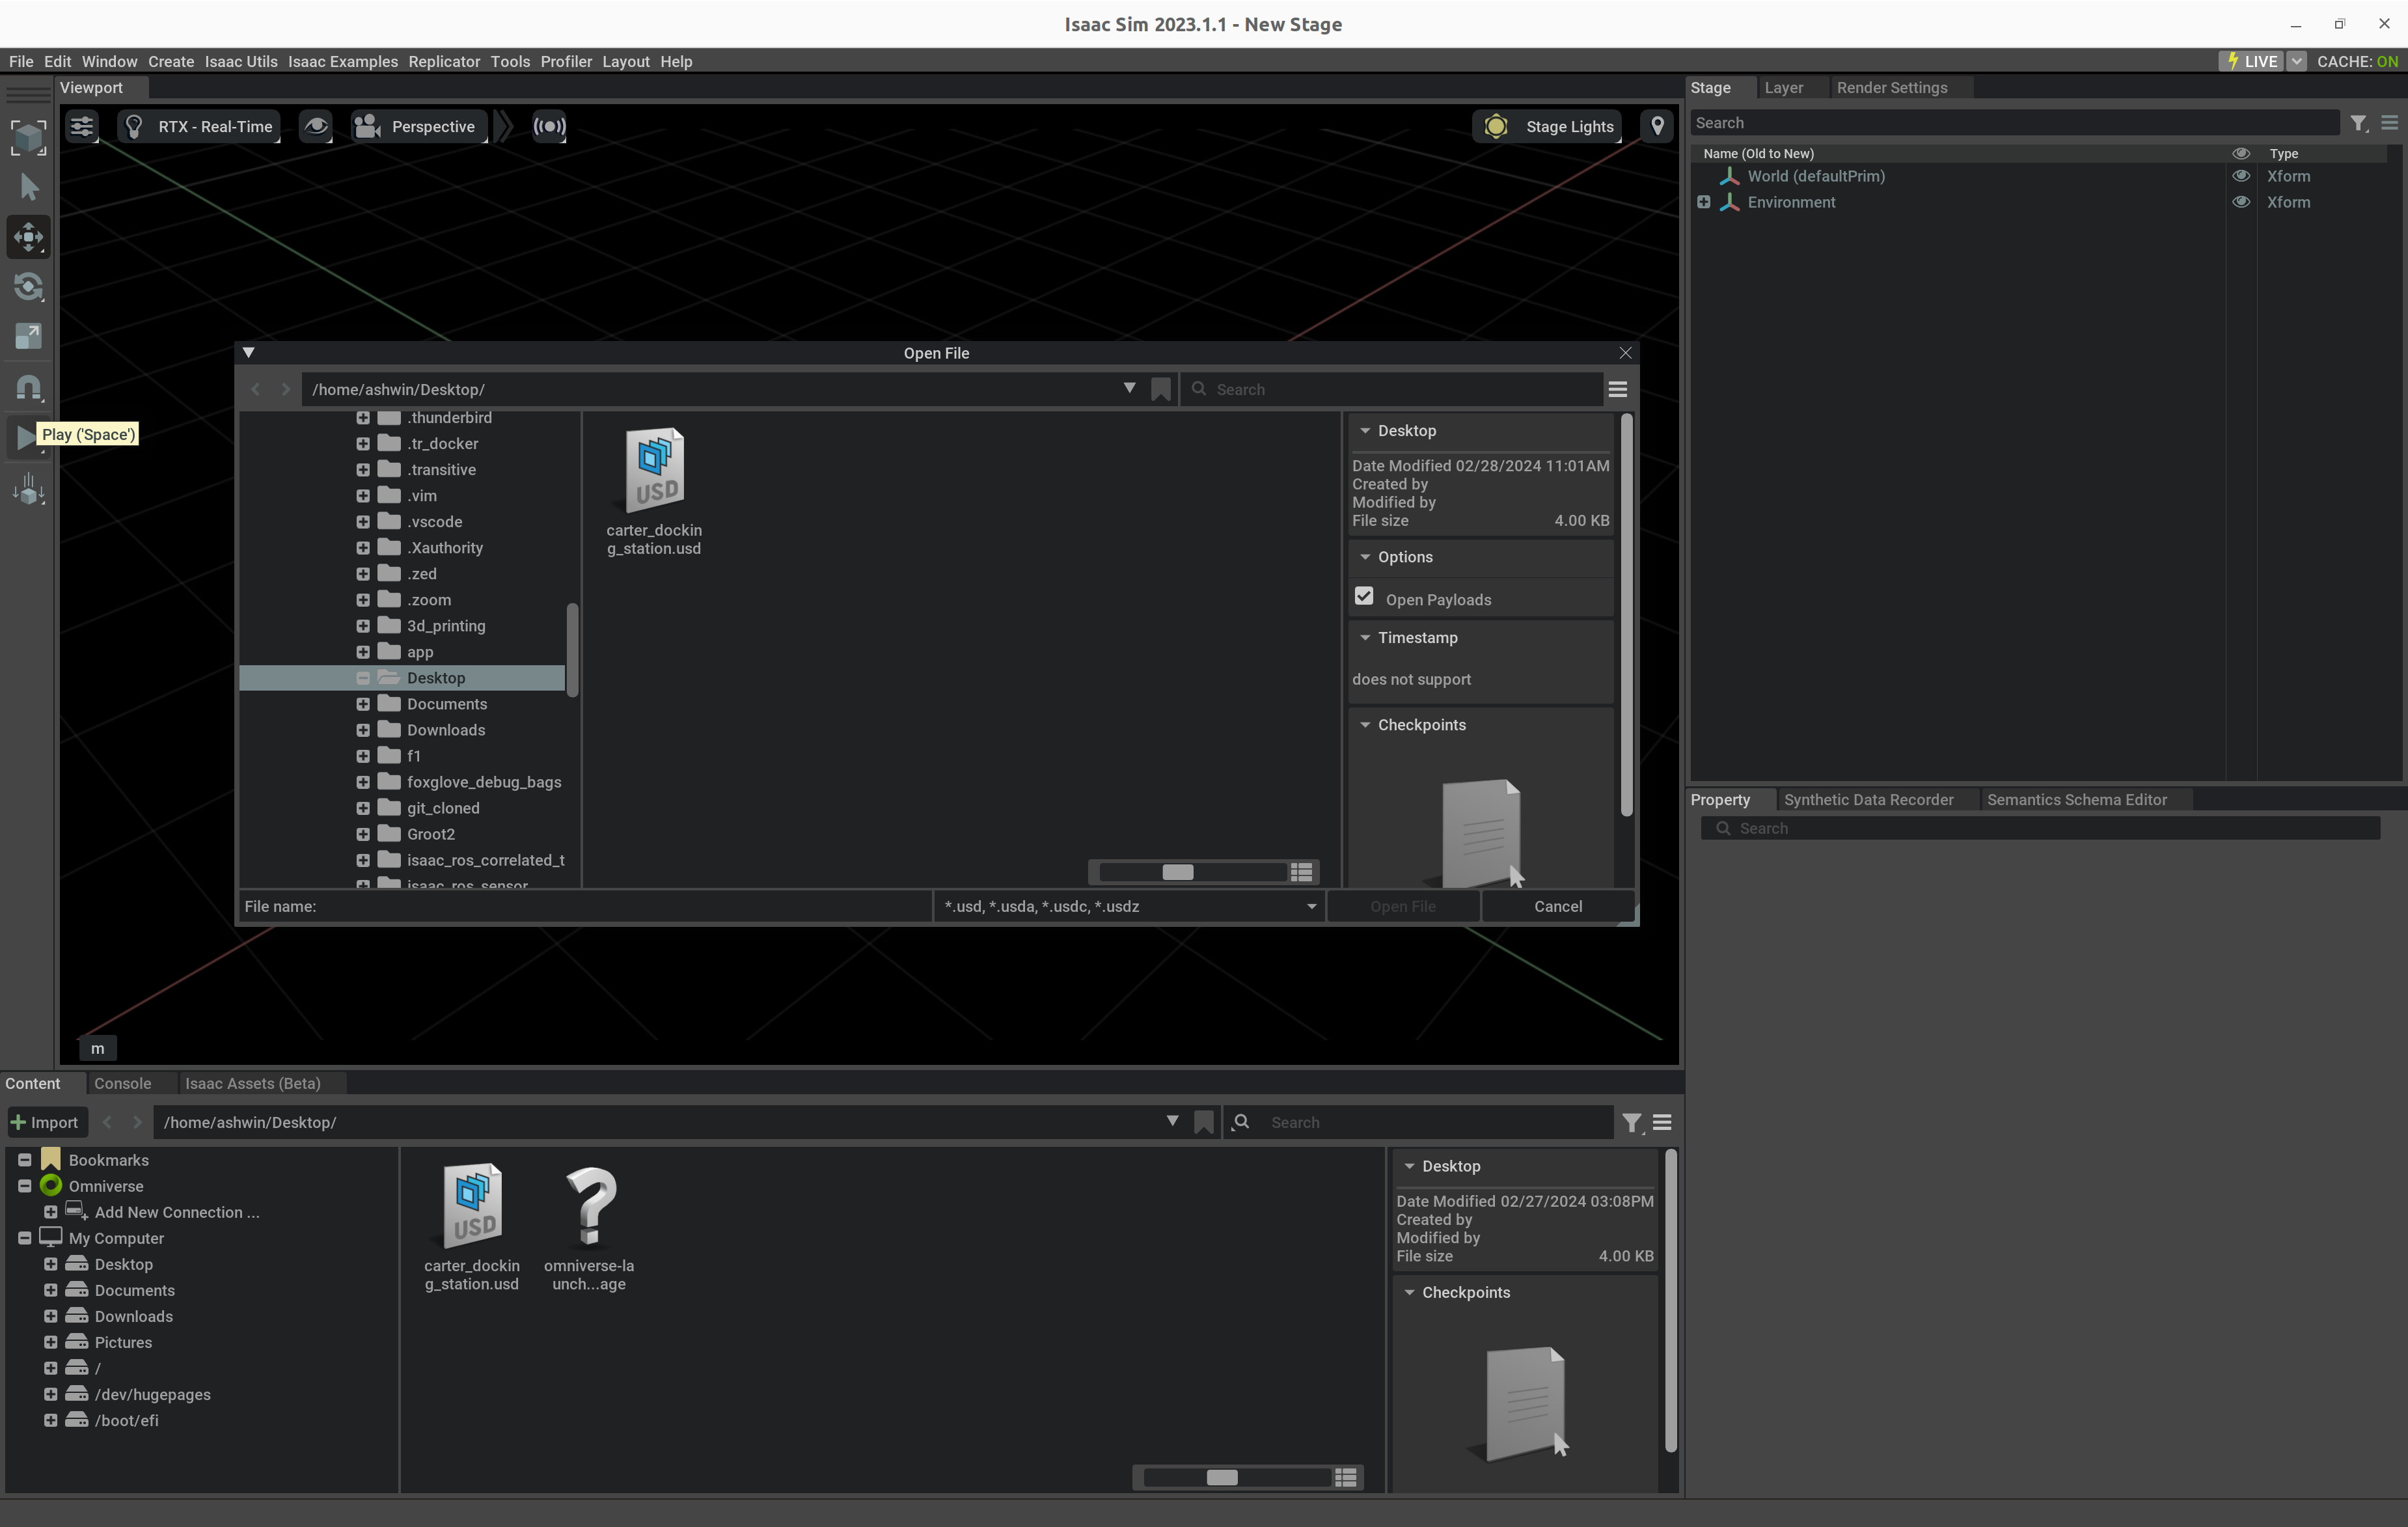Screen dimensions: 2408x1527
Task: Hide the Environment Xform in Stage
Action: pos(2241,202)
